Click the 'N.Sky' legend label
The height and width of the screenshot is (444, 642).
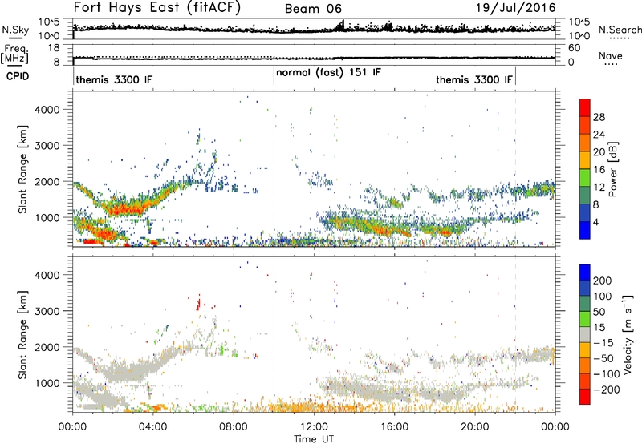[x=15, y=30]
